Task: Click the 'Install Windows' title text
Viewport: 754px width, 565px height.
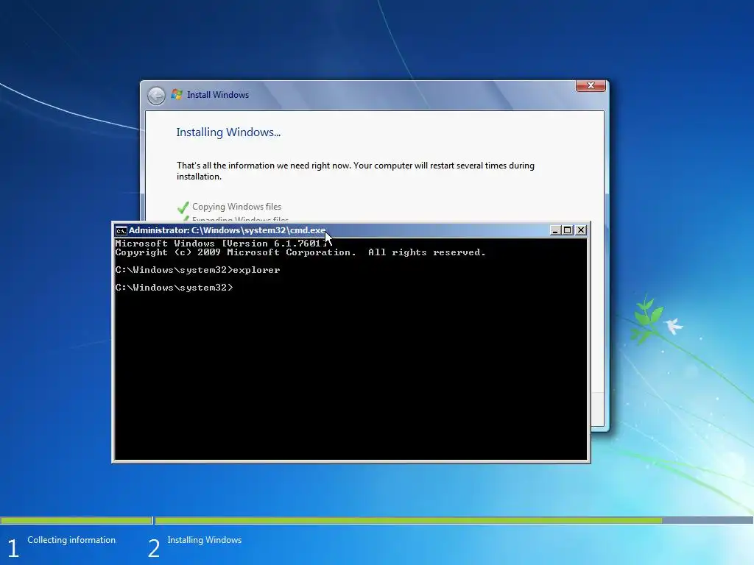Action: click(218, 95)
